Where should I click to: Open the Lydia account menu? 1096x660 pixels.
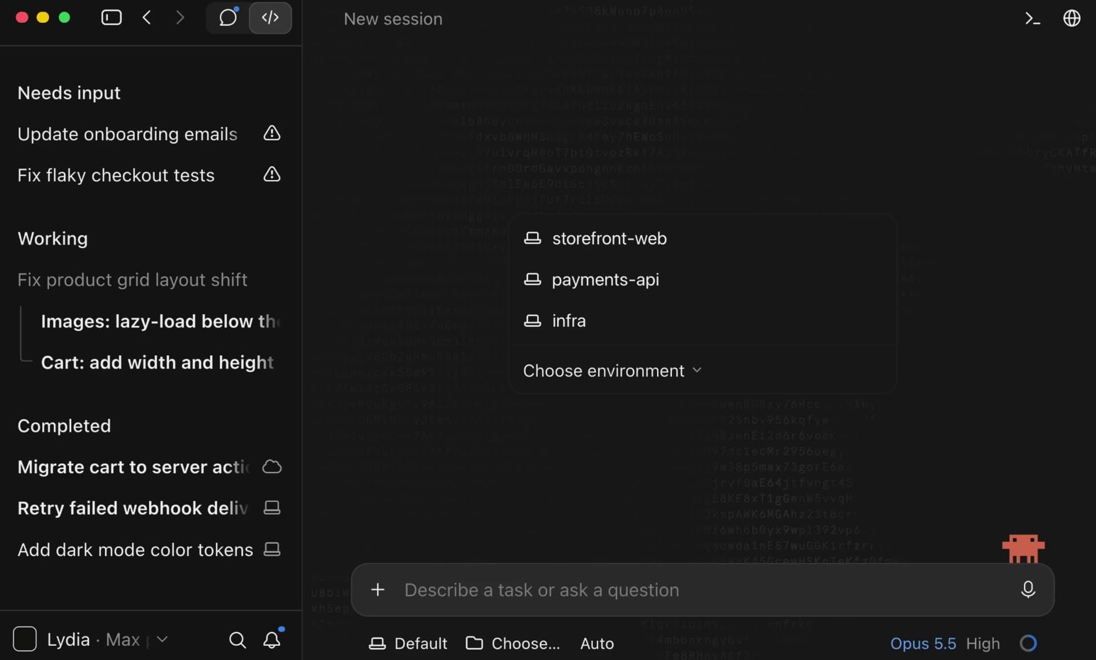107,639
